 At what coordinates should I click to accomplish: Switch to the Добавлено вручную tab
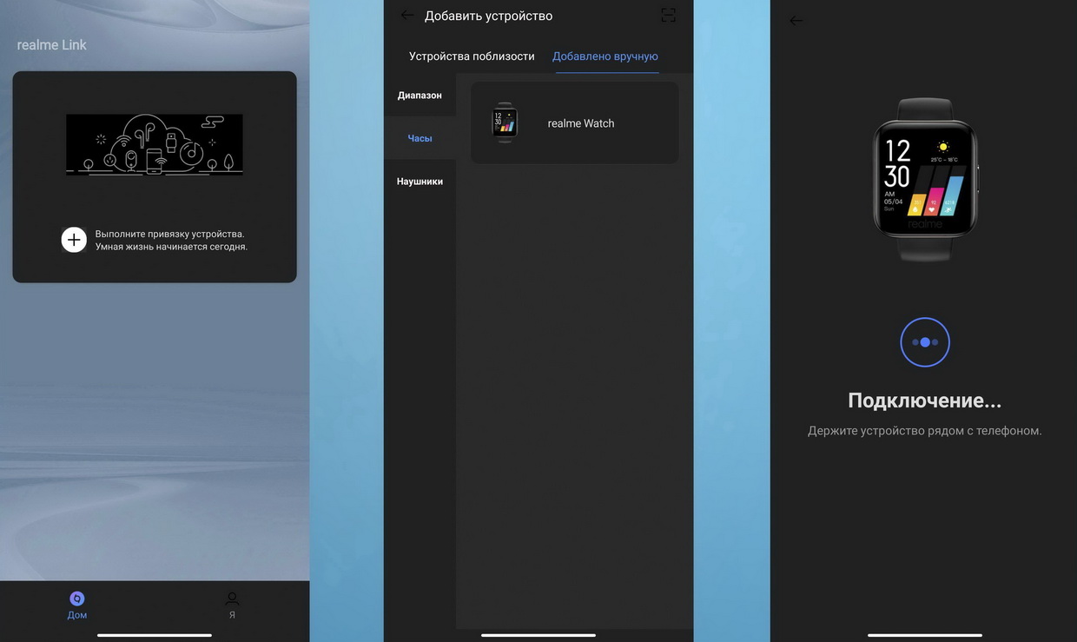(x=605, y=56)
